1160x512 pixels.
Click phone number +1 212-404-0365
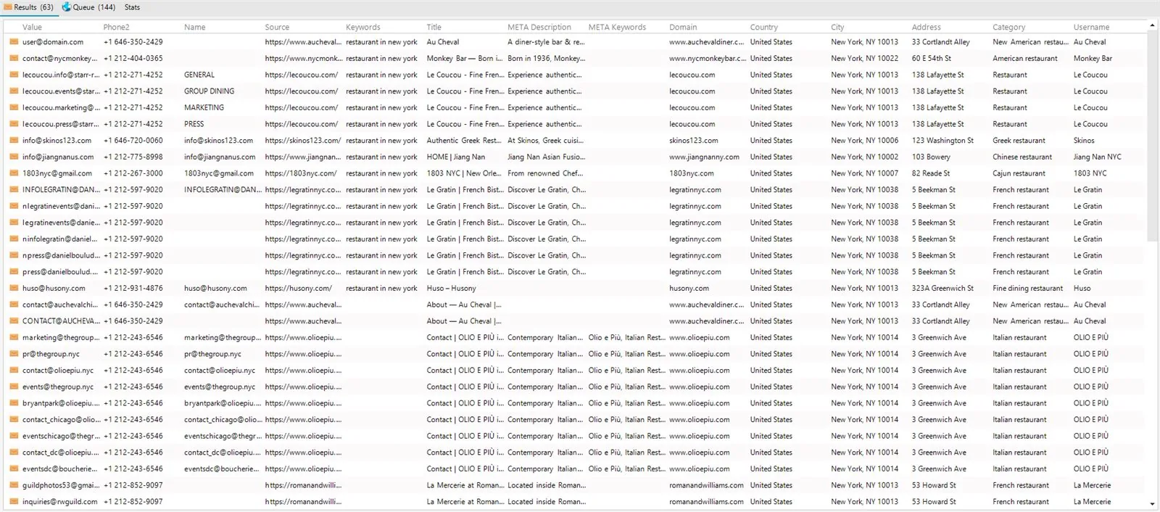tap(133, 59)
